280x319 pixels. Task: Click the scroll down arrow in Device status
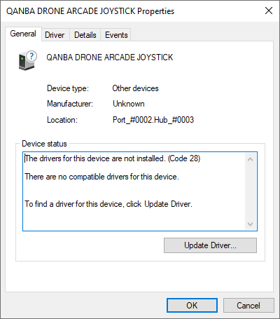250,224
